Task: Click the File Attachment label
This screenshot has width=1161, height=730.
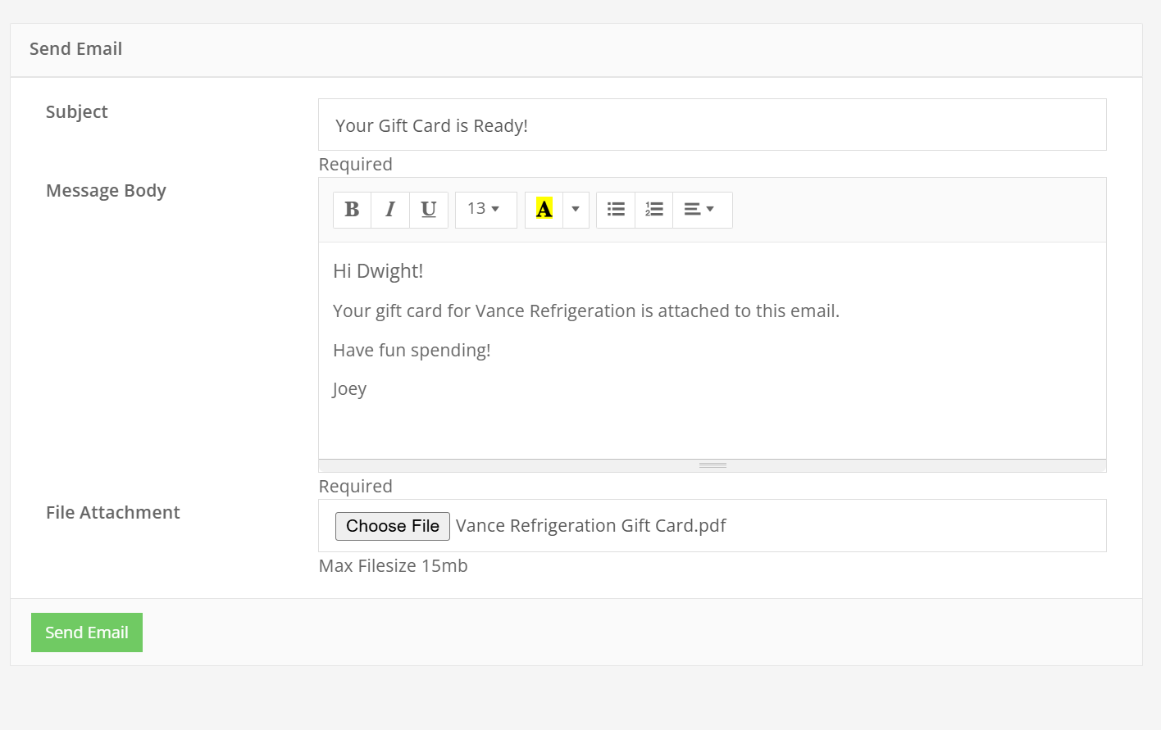Action: pyautogui.click(x=113, y=513)
